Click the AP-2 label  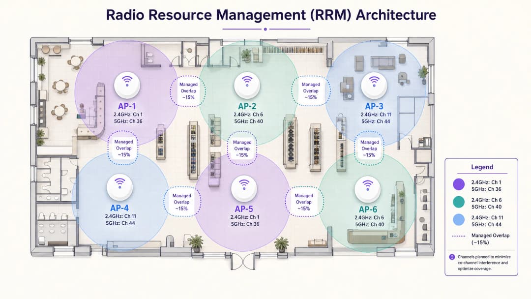pyautogui.click(x=247, y=106)
